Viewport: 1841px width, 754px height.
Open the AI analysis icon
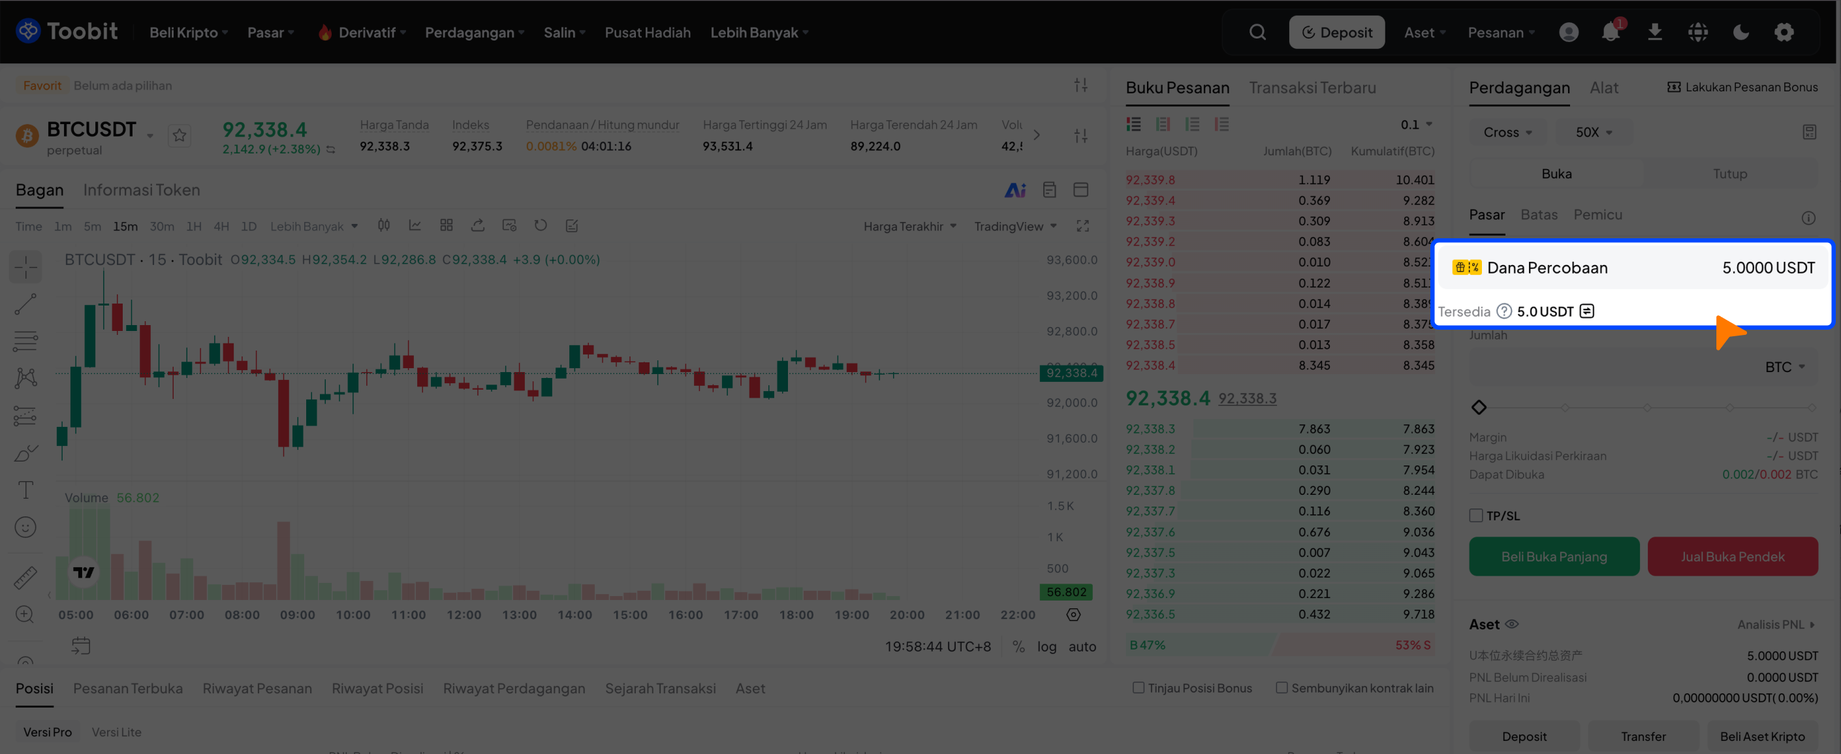(x=1015, y=190)
